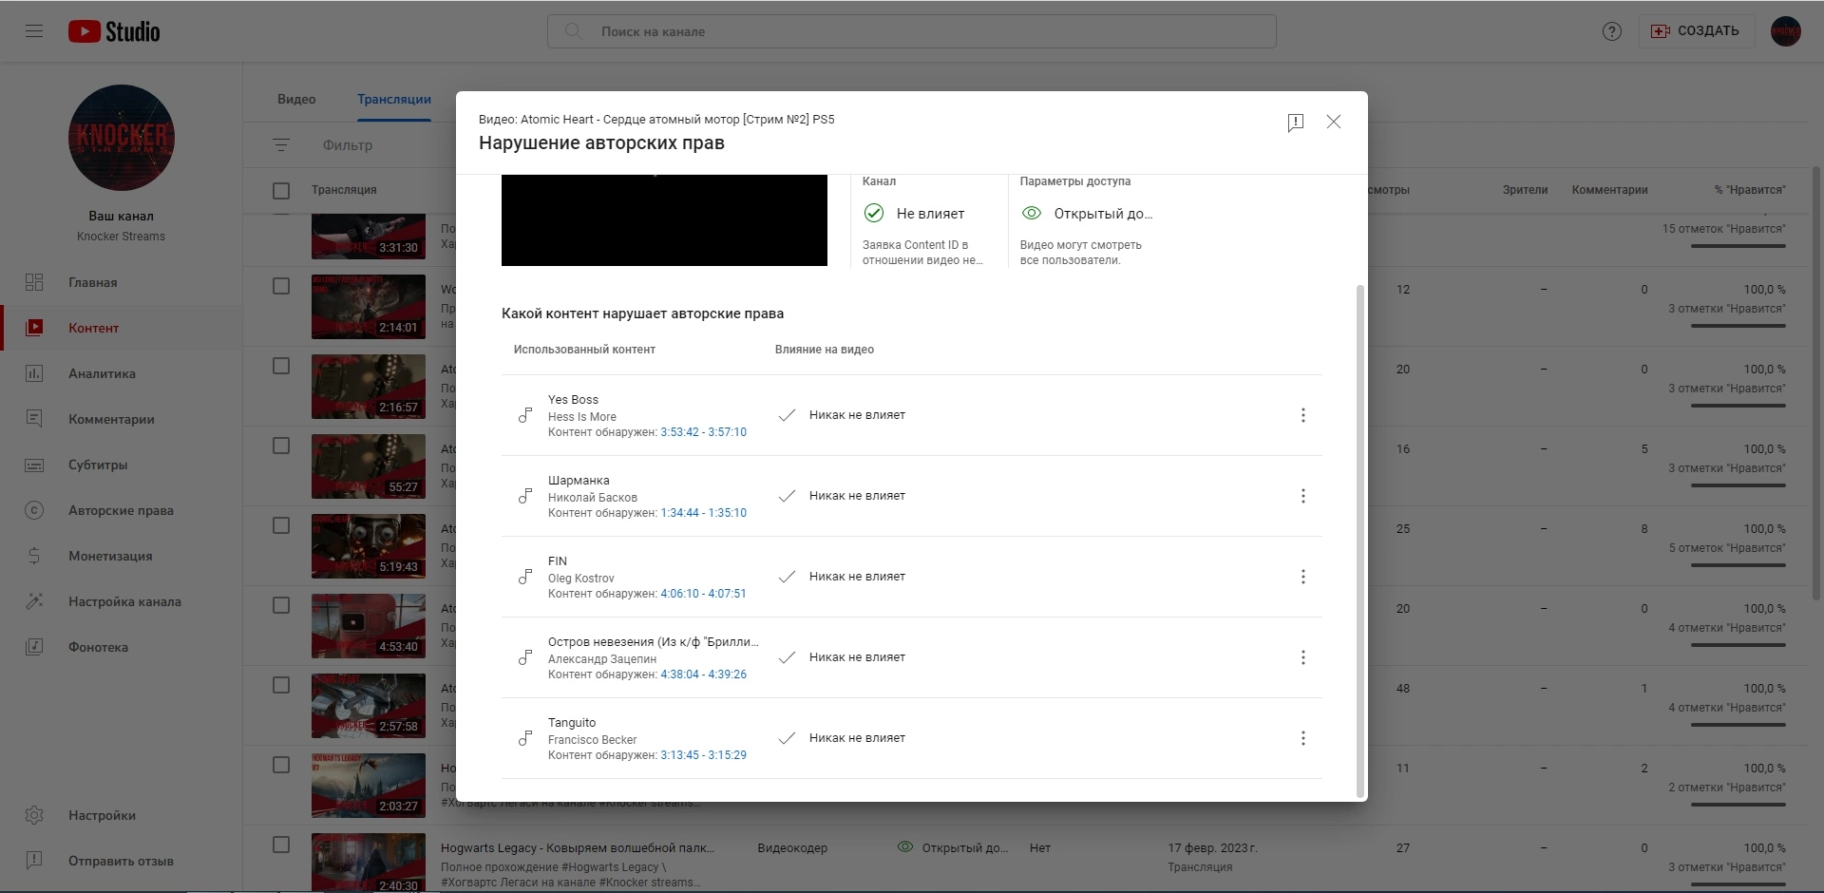
Task: Check the box for the 2:03:27 stream
Action: [281, 765]
